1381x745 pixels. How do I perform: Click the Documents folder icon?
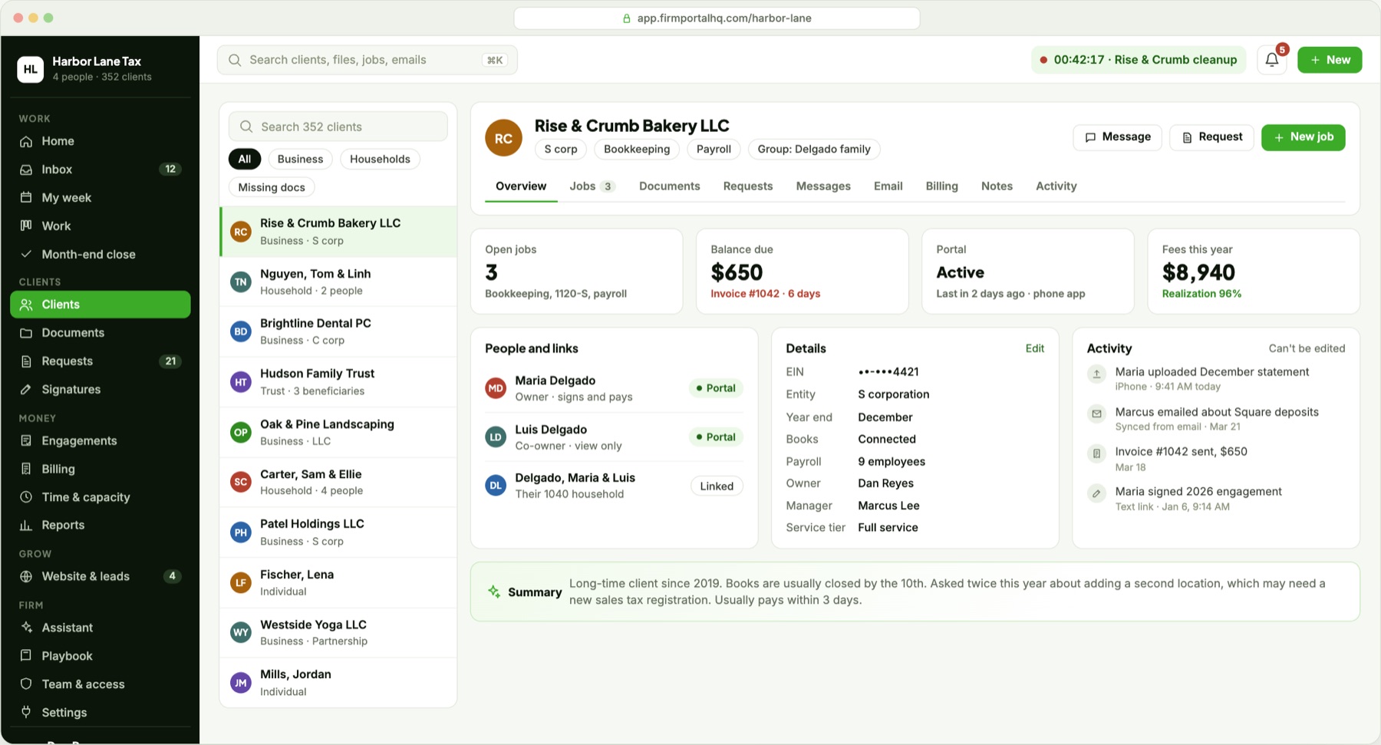[26, 333]
